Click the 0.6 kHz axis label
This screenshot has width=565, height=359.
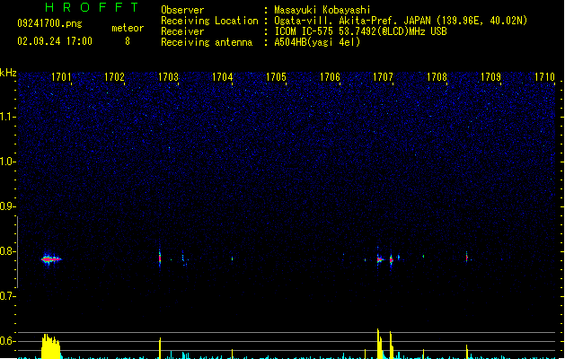coord(7,341)
